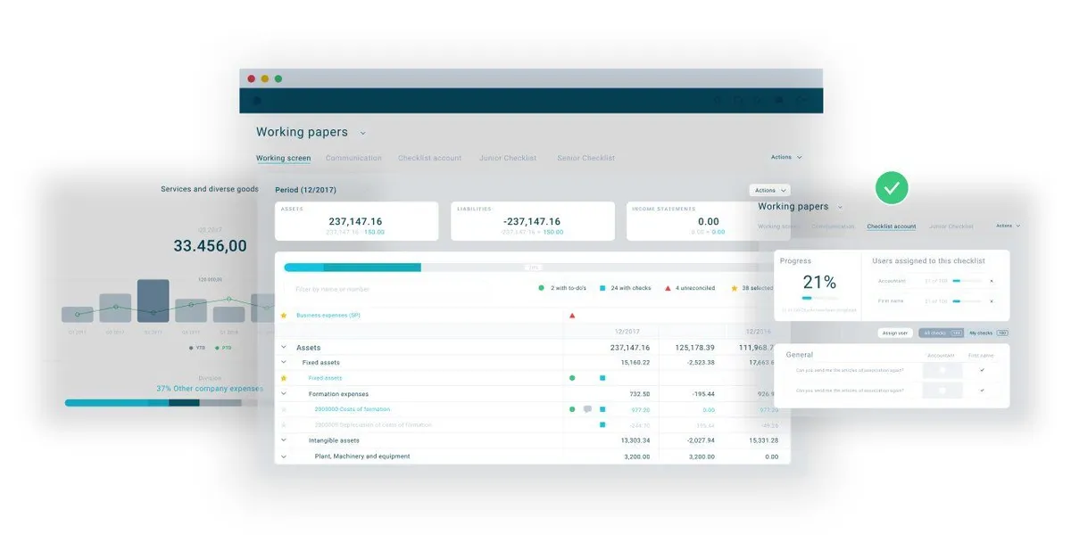Image resolution: width=1071 pixels, height=559 pixels.
Task: Click the green checkmark circle badge
Action: (x=892, y=187)
